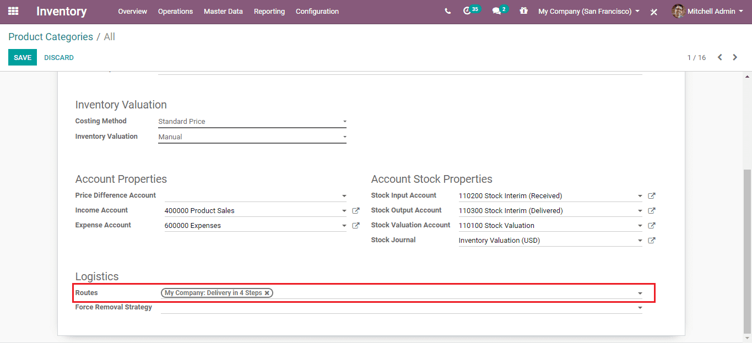This screenshot has height=343, width=752.
Task: Open Expense Account external link icon
Action: tap(356, 225)
